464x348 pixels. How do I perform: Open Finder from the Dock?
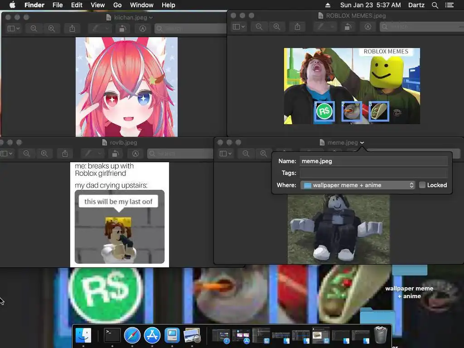click(x=83, y=335)
